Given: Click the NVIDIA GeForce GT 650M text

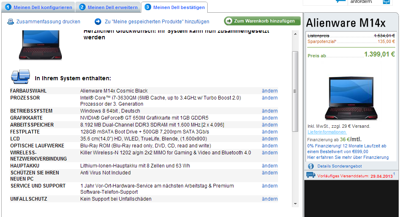Looking at the screenshot, I should [144, 118].
